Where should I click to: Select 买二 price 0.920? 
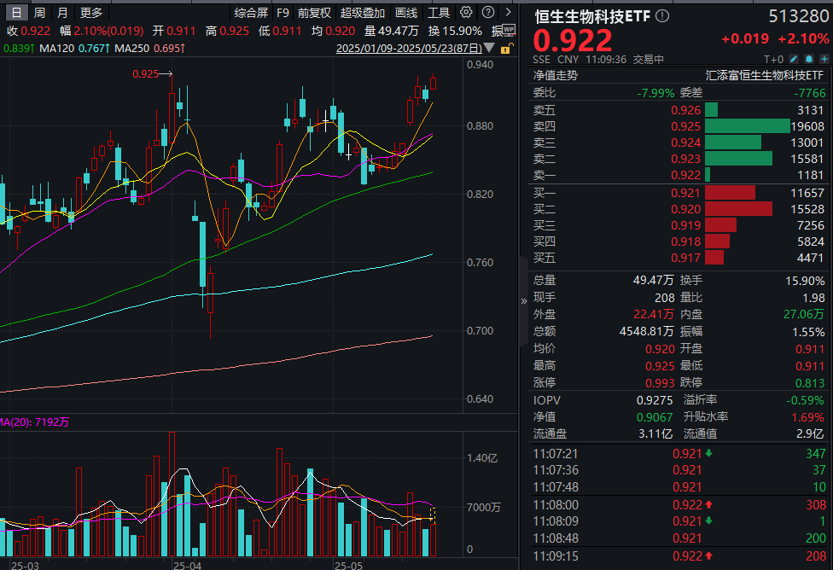click(685, 209)
